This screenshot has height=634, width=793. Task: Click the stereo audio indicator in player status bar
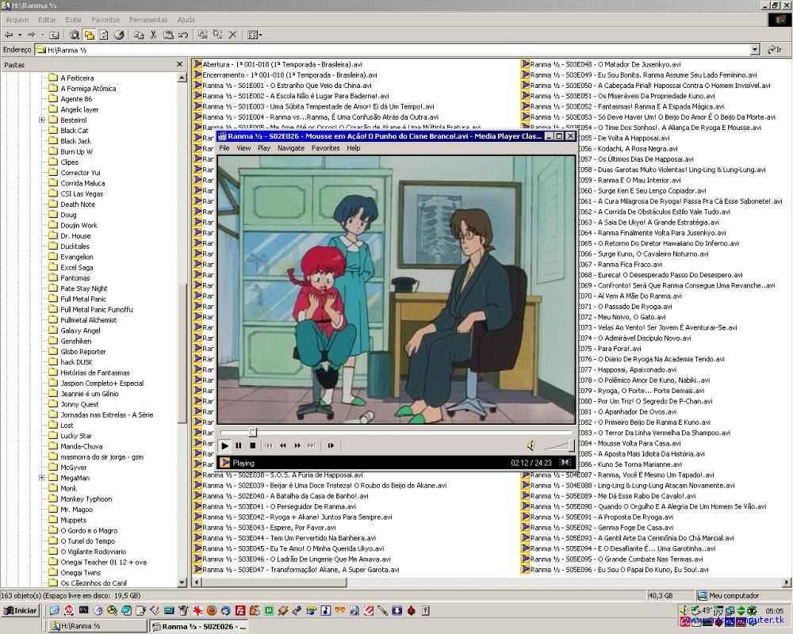tap(565, 462)
